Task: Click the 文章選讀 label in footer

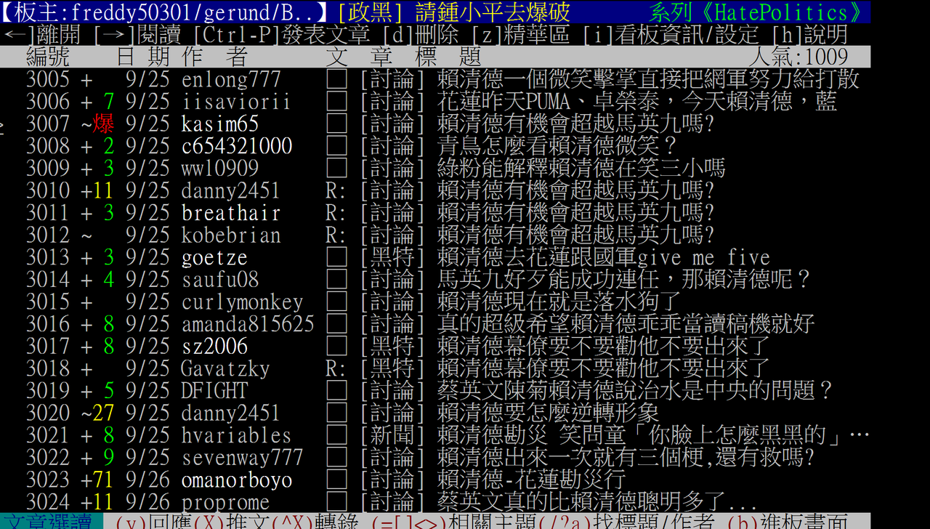Action: click(51, 522)
